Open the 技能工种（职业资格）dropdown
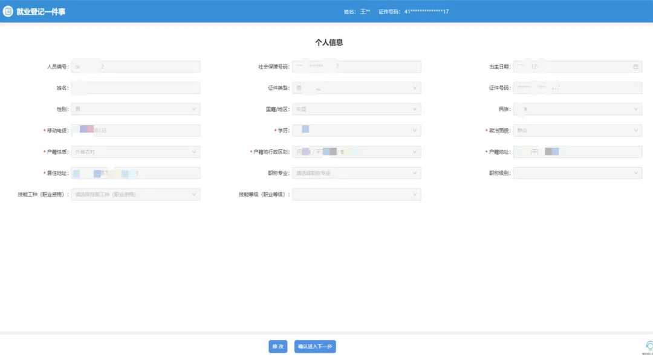The width and height of the screenshot is (653, 355). (135, 195)
